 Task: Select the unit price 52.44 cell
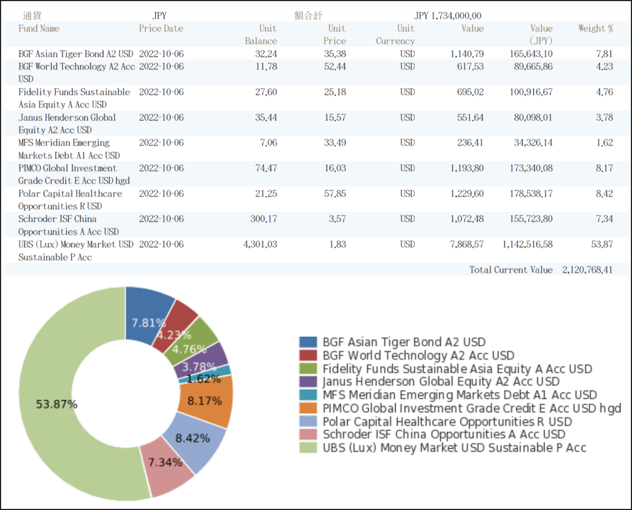click(x=335, y=67)
